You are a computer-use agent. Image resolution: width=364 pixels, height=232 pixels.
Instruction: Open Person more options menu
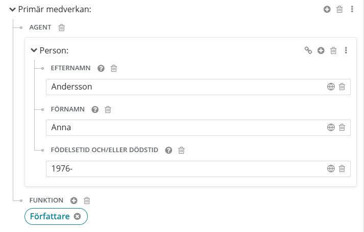tap(346, 50)
